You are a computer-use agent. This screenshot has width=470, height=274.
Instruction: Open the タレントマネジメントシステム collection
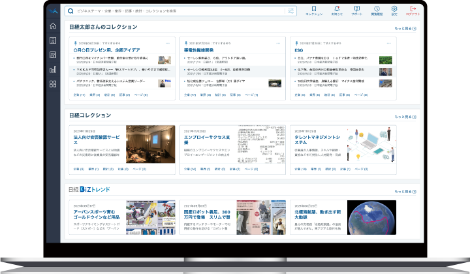click(x=317, y=140)
